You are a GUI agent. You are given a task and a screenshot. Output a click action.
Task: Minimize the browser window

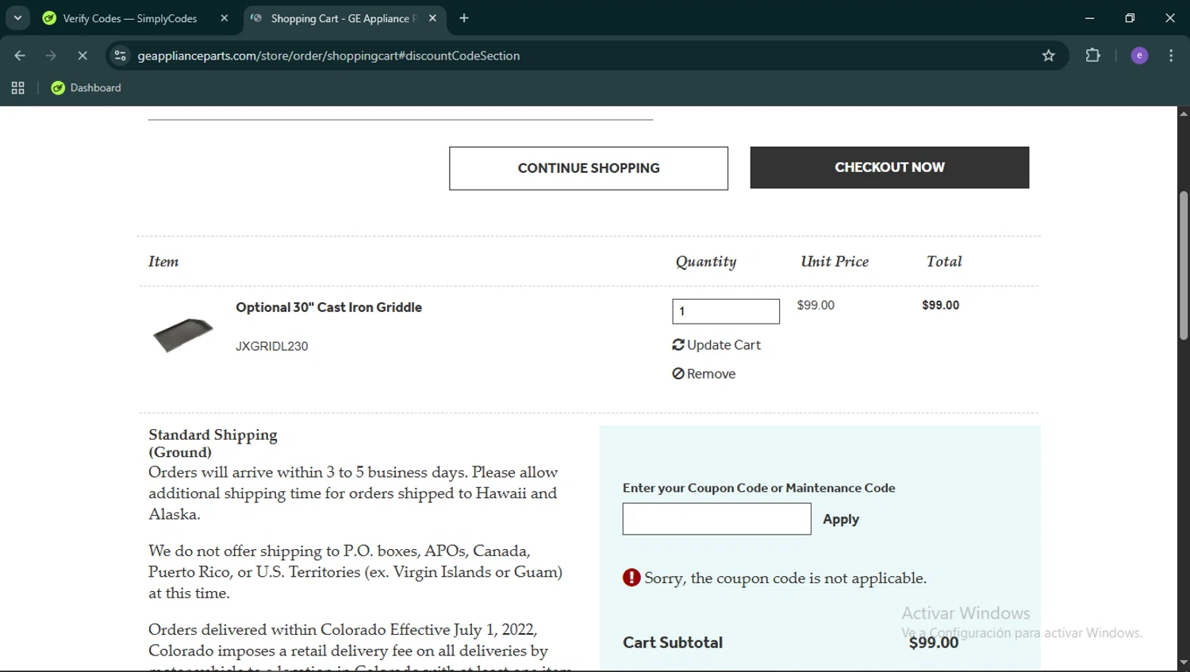tap(1089, 17)
